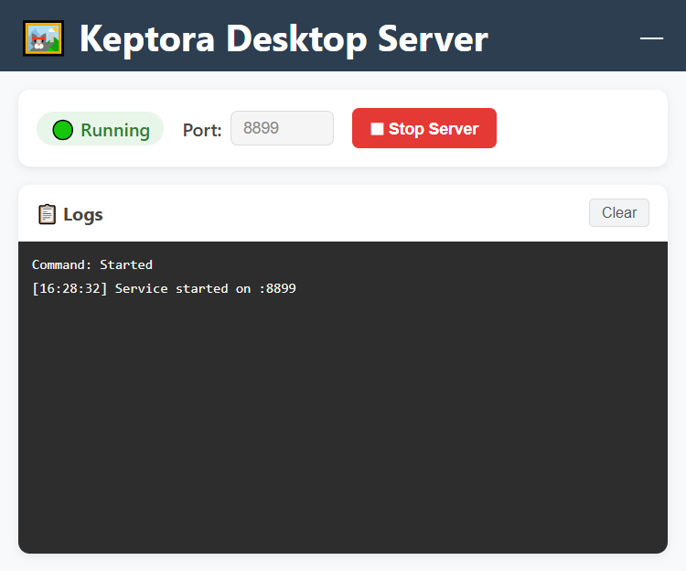686x571 pixels.
Task: Clear the logs panel
Action: [x=618, y=212]
